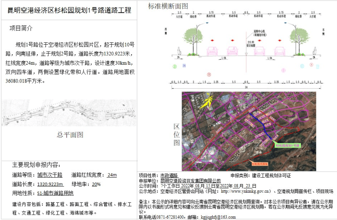
Task: Click the left tree in the cross-section drawing
Action: [193, 41]
